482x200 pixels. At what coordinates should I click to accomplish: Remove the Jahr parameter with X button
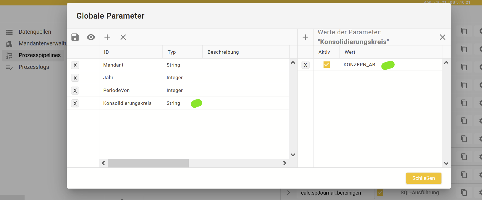(x=75, y=78)
